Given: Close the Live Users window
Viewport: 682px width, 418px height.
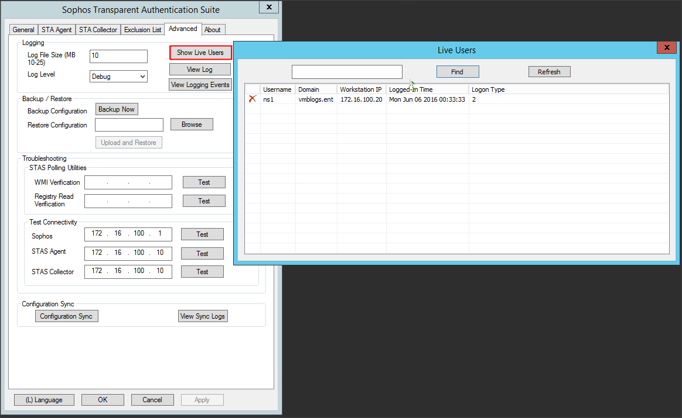Looking at the screenshot, I should click(666, 47).
